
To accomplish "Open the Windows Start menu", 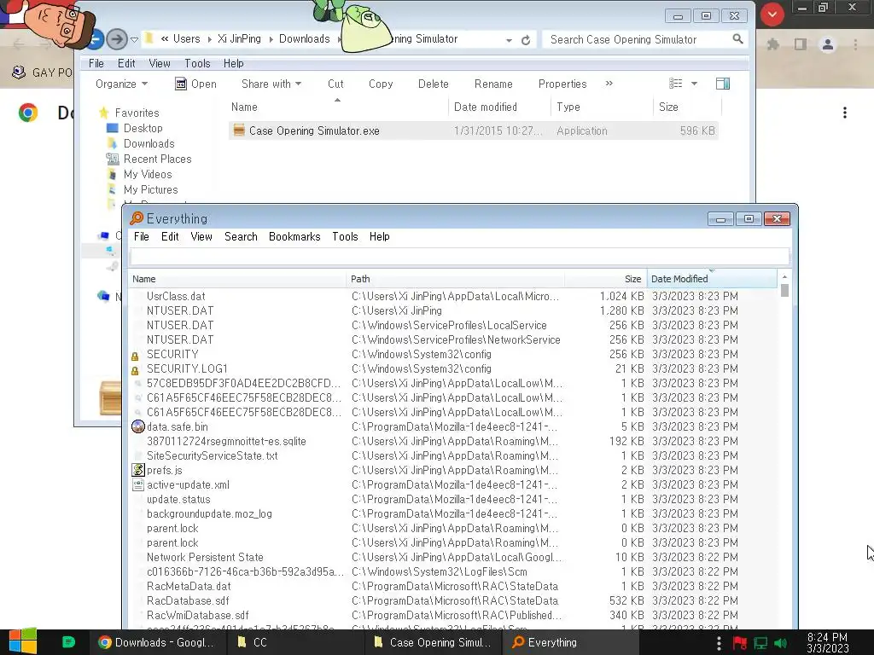I will (x=22, y=641).
